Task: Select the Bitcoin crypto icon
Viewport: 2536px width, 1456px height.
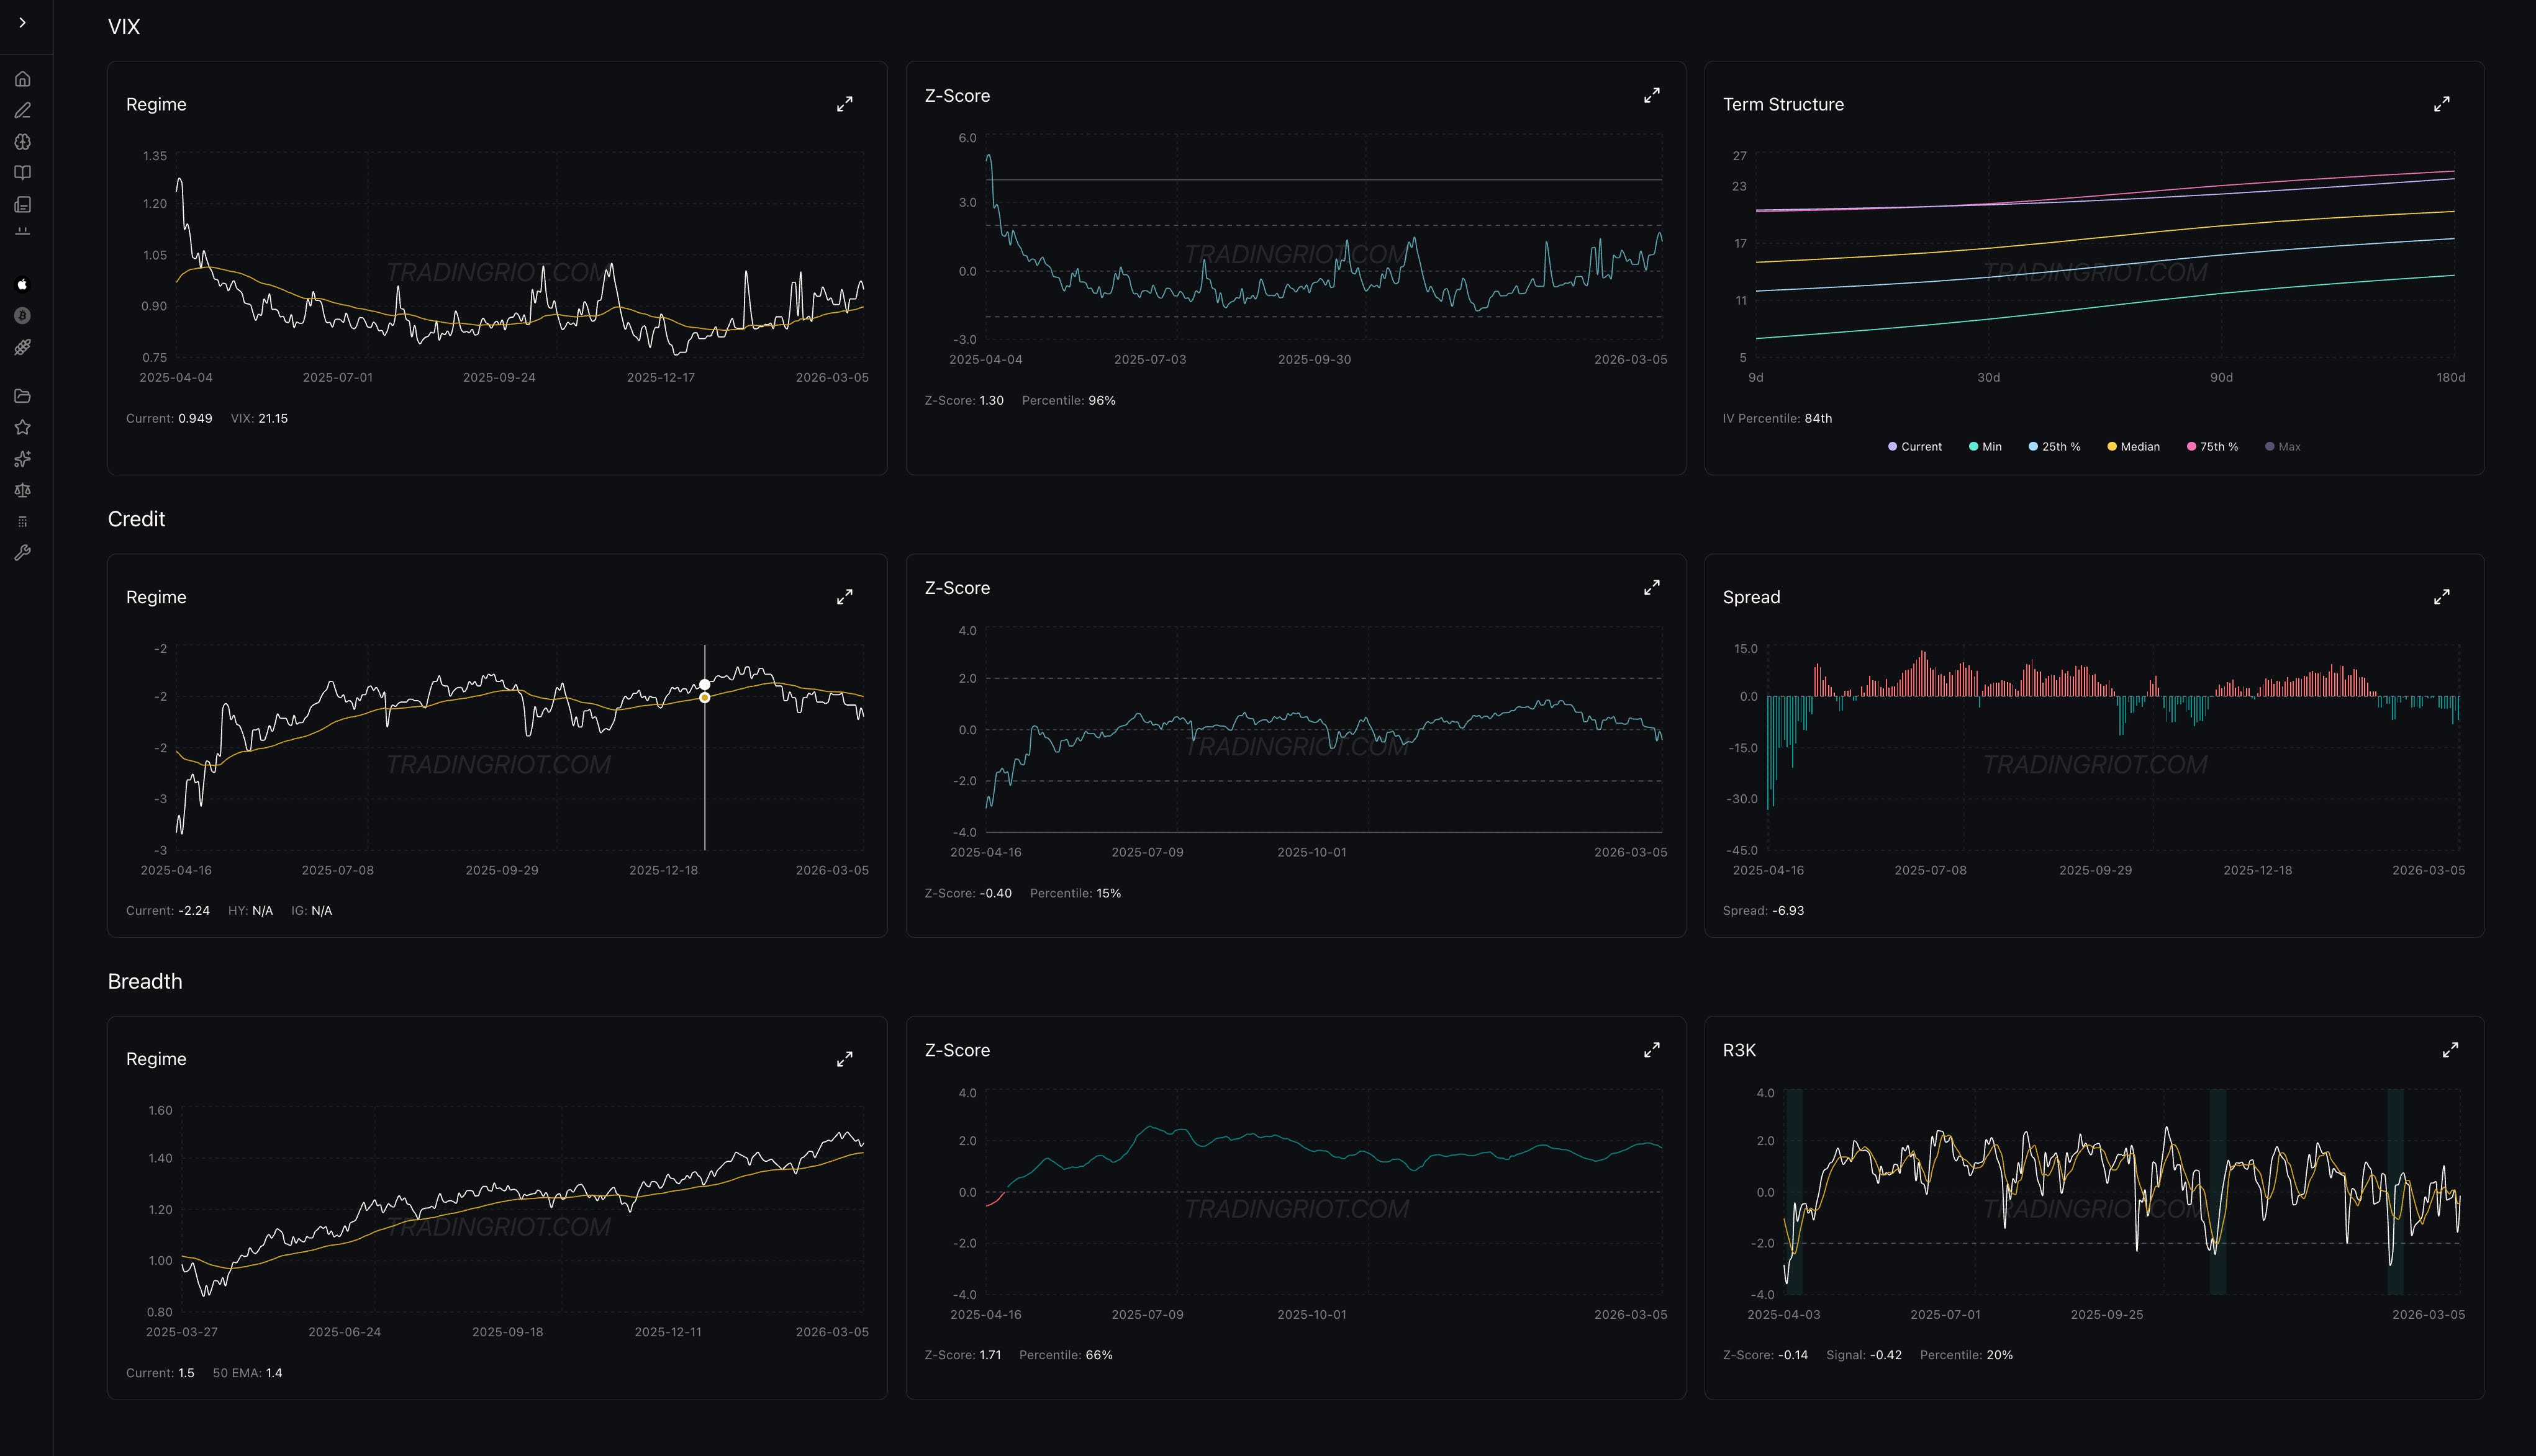Action: pyautogui.click(x=22, y=316)
